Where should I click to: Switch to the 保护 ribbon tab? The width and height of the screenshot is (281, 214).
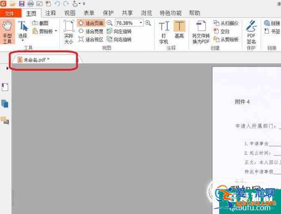[x=108, y=13]
